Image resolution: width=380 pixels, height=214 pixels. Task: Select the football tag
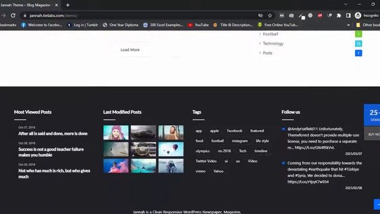218,141
